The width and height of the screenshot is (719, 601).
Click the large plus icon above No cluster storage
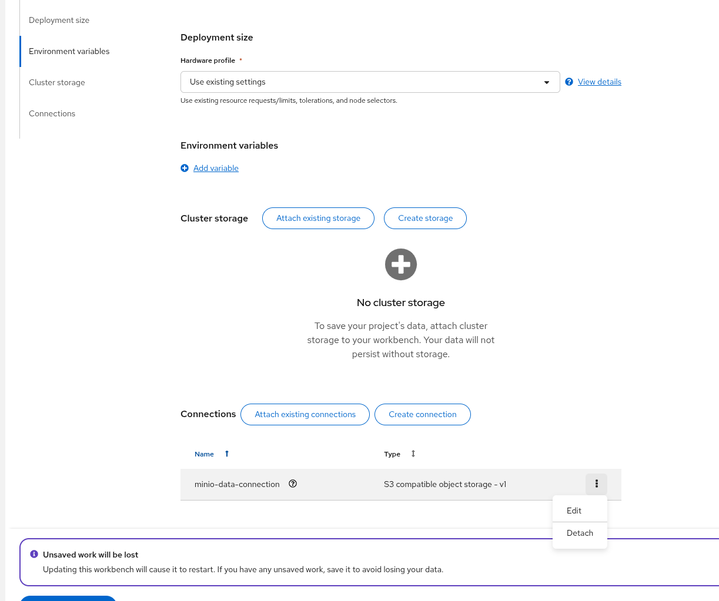(x=401, y=264)
